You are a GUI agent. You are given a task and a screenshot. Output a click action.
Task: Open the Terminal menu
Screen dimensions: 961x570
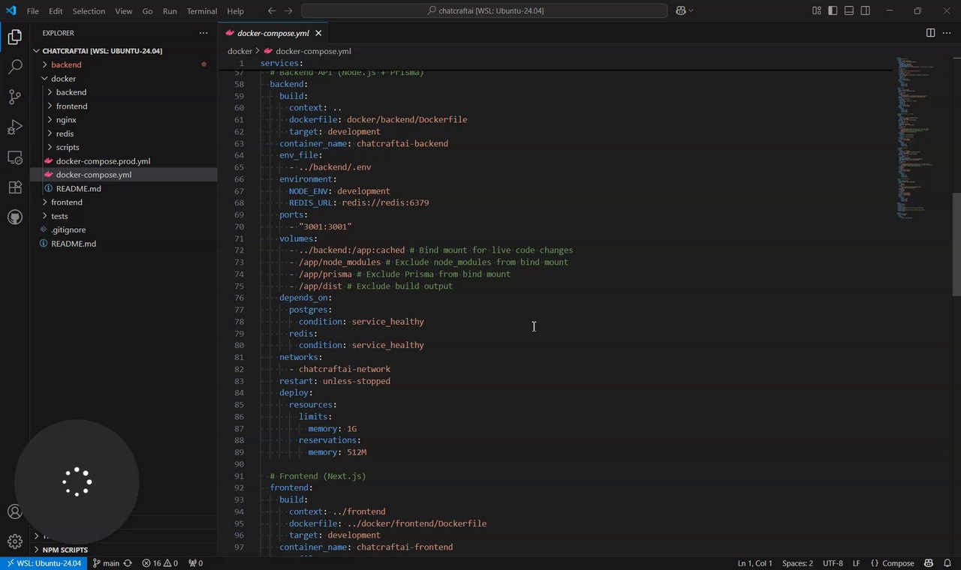(x=202, y=11)
